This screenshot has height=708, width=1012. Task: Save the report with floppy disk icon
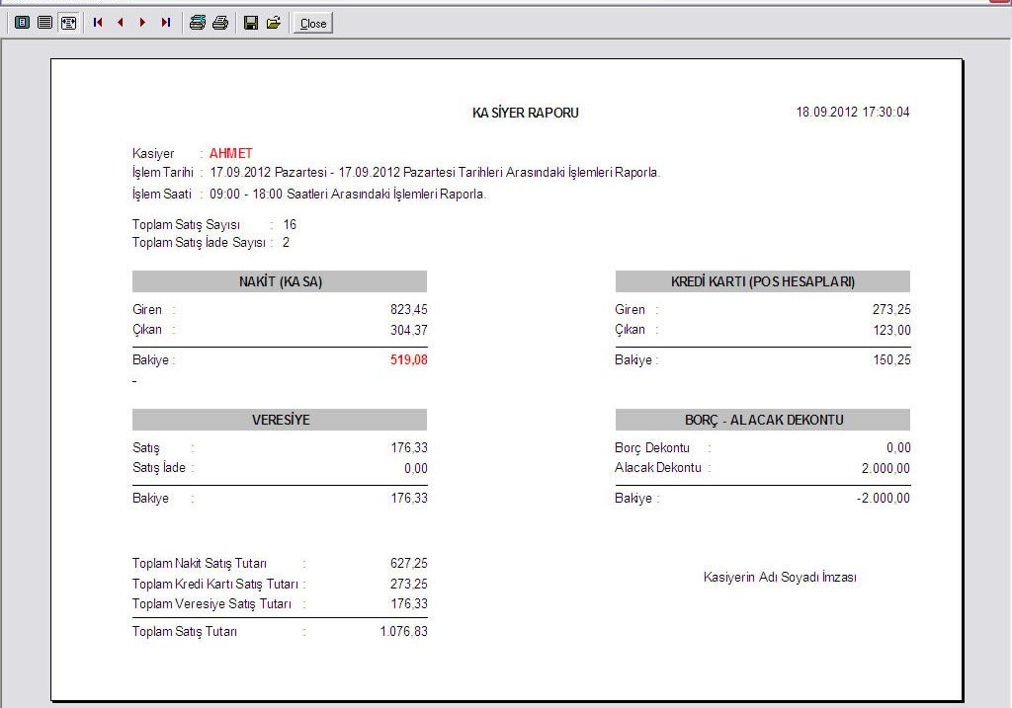(251, 23)
